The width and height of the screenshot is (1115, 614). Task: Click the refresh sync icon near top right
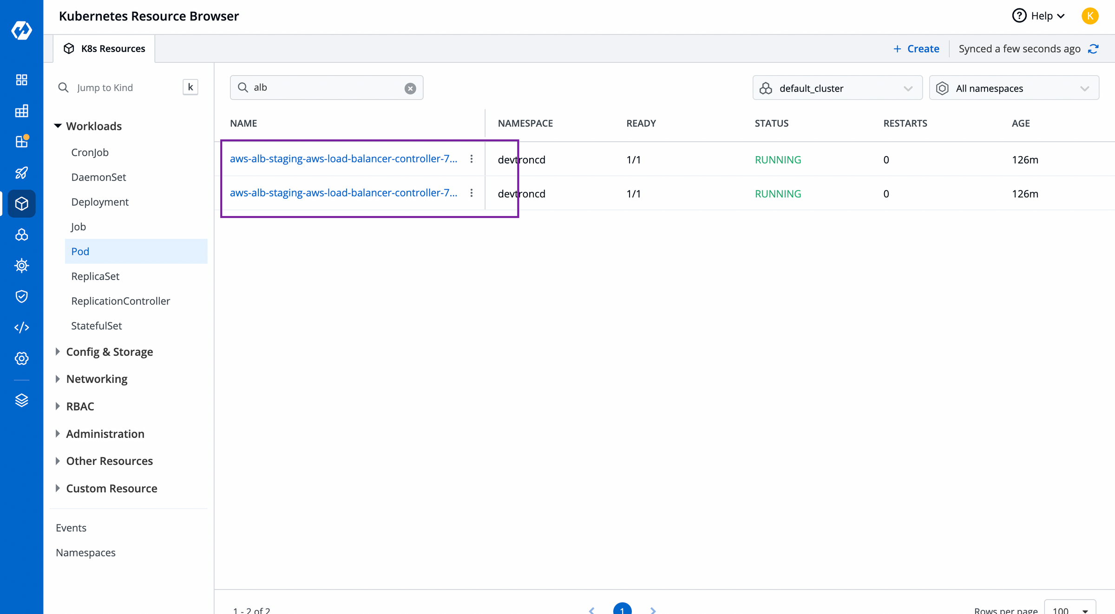1094,48
